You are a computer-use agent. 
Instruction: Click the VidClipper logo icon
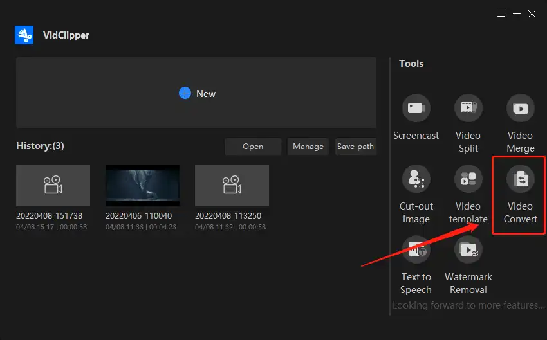24,35
